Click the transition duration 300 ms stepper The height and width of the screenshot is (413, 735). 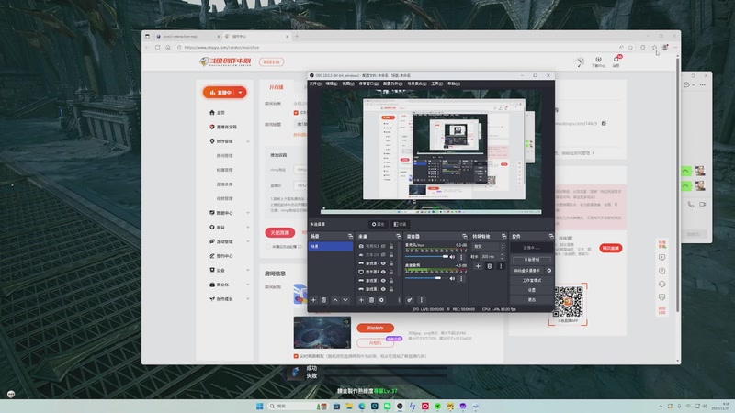coord(502,257)
